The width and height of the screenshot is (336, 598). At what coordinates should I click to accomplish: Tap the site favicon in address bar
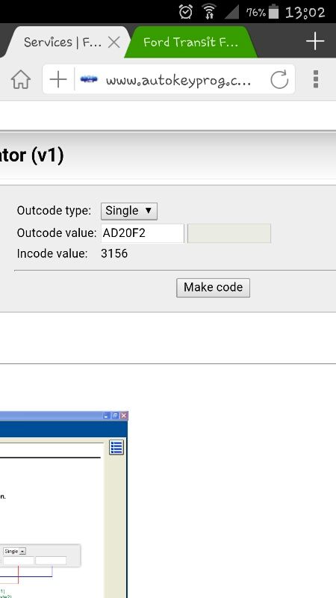click(x=89, y=80)
